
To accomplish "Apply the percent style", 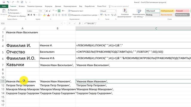I will point(106,15).
